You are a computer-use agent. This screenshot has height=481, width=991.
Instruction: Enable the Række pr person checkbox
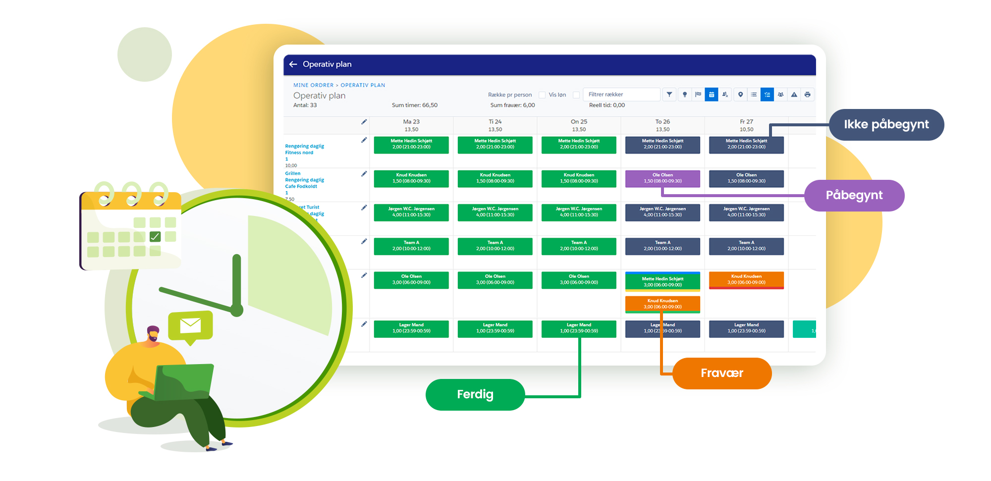[542, 95]
